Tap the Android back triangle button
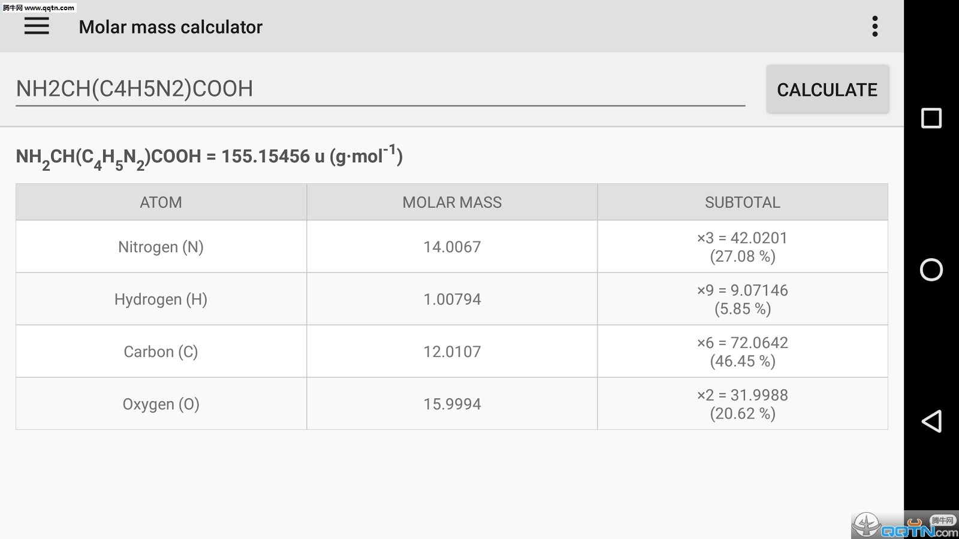This screenshot has width=959, height=539. coord(931,421)
